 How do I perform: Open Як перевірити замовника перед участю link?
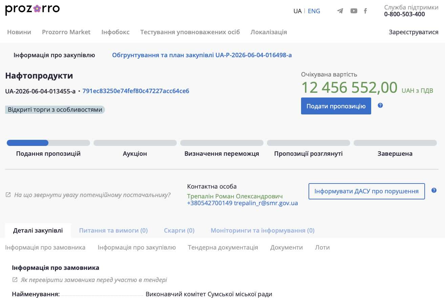tap(94, 280)
